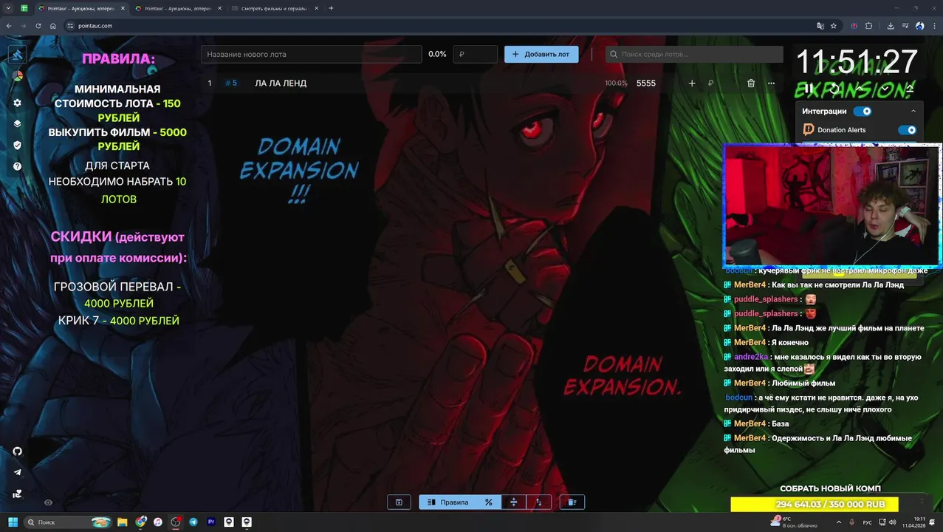Viewport: 943px width, 532px height.
Task: Click the double-up arrow timer icon
Action: pos(910,89)
